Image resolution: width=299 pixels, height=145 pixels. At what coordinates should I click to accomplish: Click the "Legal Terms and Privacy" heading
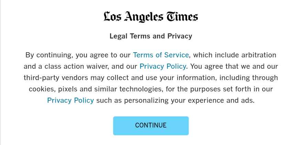(x=151, y=36)
